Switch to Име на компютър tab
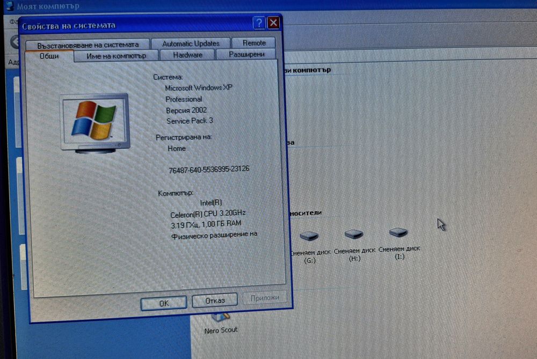Image resolution: width=537 pixels, height=359 pixels. (116, 56)
